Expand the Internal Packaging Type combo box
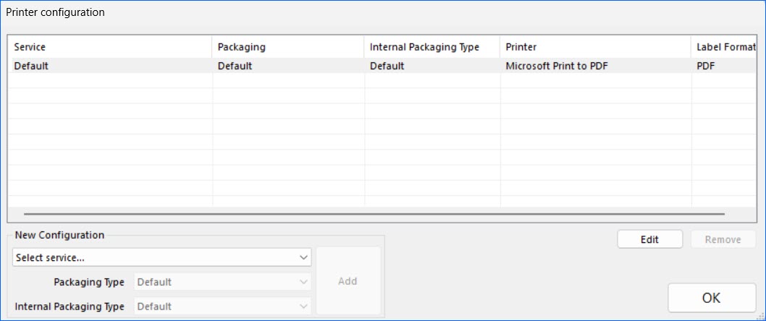 222,307
